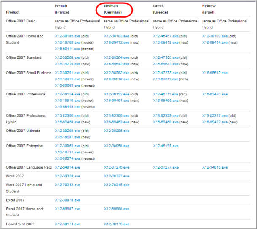The image size is (257, 229).
Task: Download Hebrew Home and Student old X12-30100.exe
Action: 215,36
